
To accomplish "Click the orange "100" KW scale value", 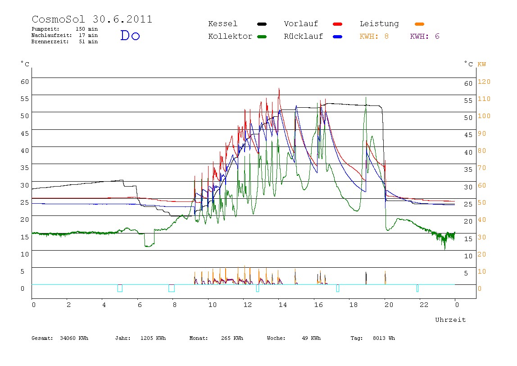I will pos(484,116).
